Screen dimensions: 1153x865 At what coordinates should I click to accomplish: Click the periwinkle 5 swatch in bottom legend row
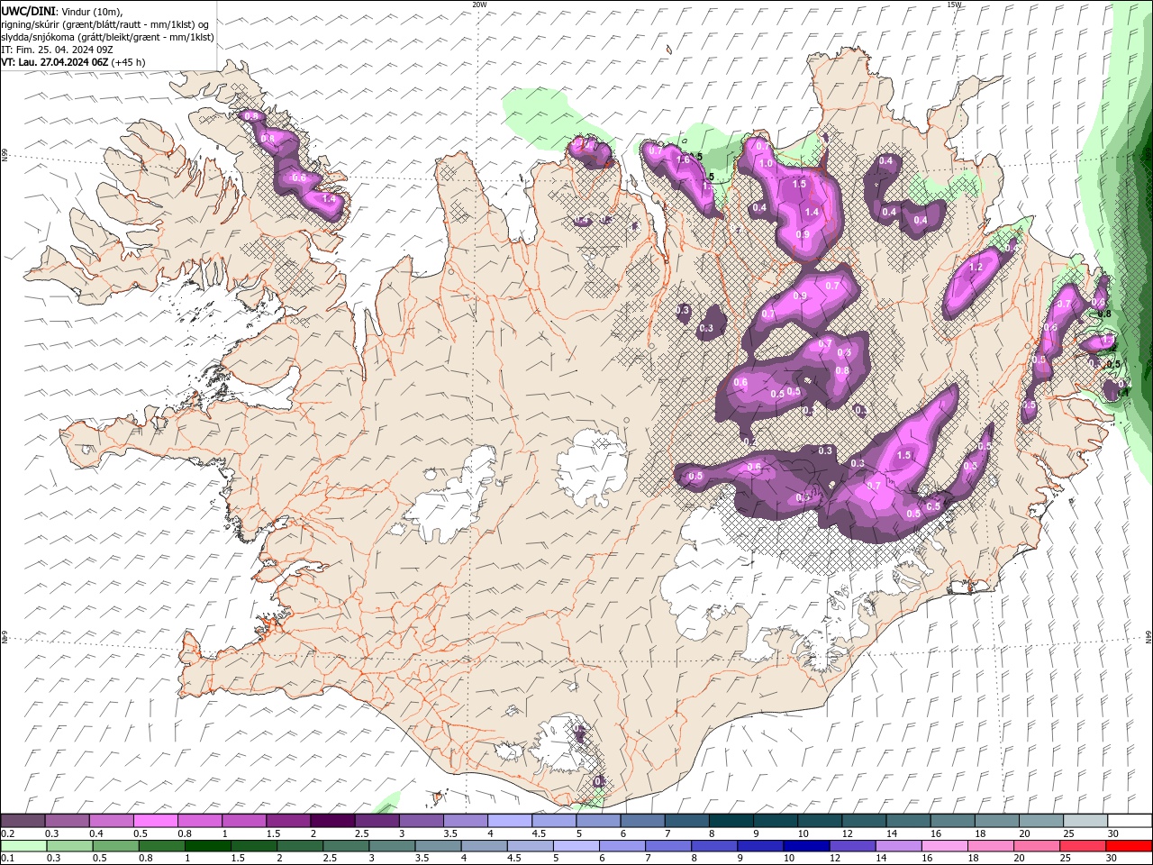pos(576,846)
